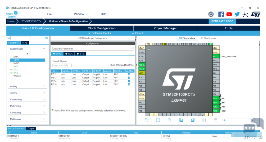The width and height of the screenshot is (266, 142).
Task: Open the chat bubble widget
Action: (x=253, y=126)
